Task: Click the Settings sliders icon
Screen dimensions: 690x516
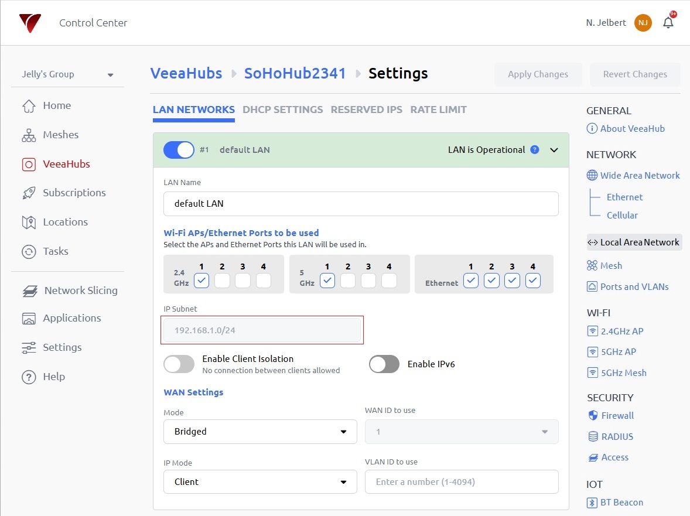Action: click(29, 347)
